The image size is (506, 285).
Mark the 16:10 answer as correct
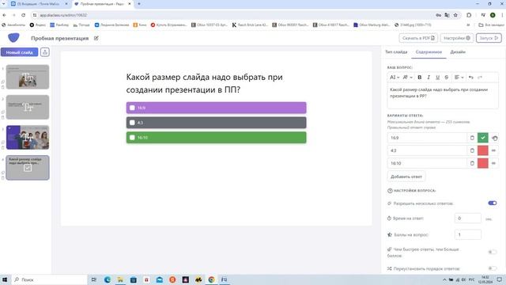483,163
